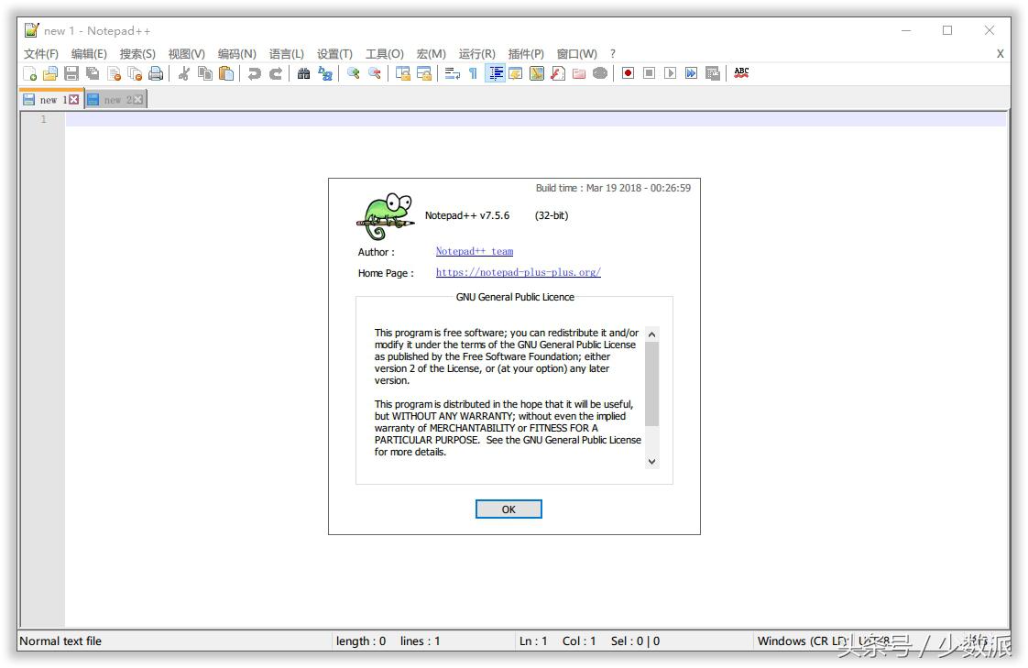Zoom in using the magnifier icon
Viewport: 1028px width, 668px height.
pos(353,72)
